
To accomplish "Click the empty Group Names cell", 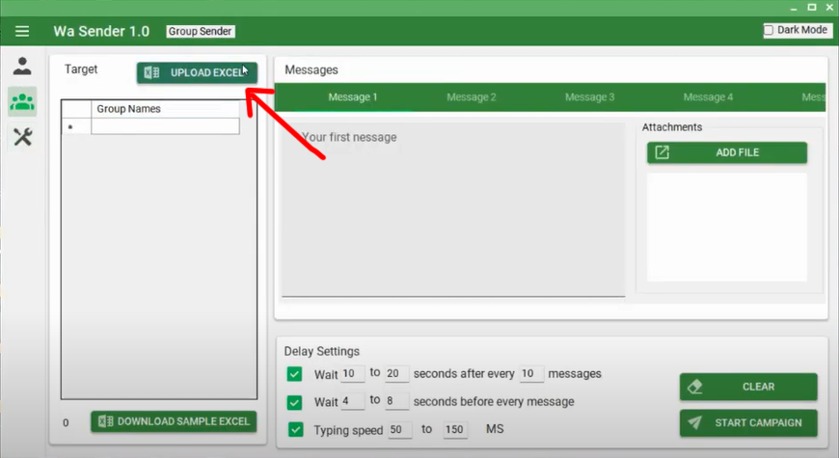I will click(165, 126).
